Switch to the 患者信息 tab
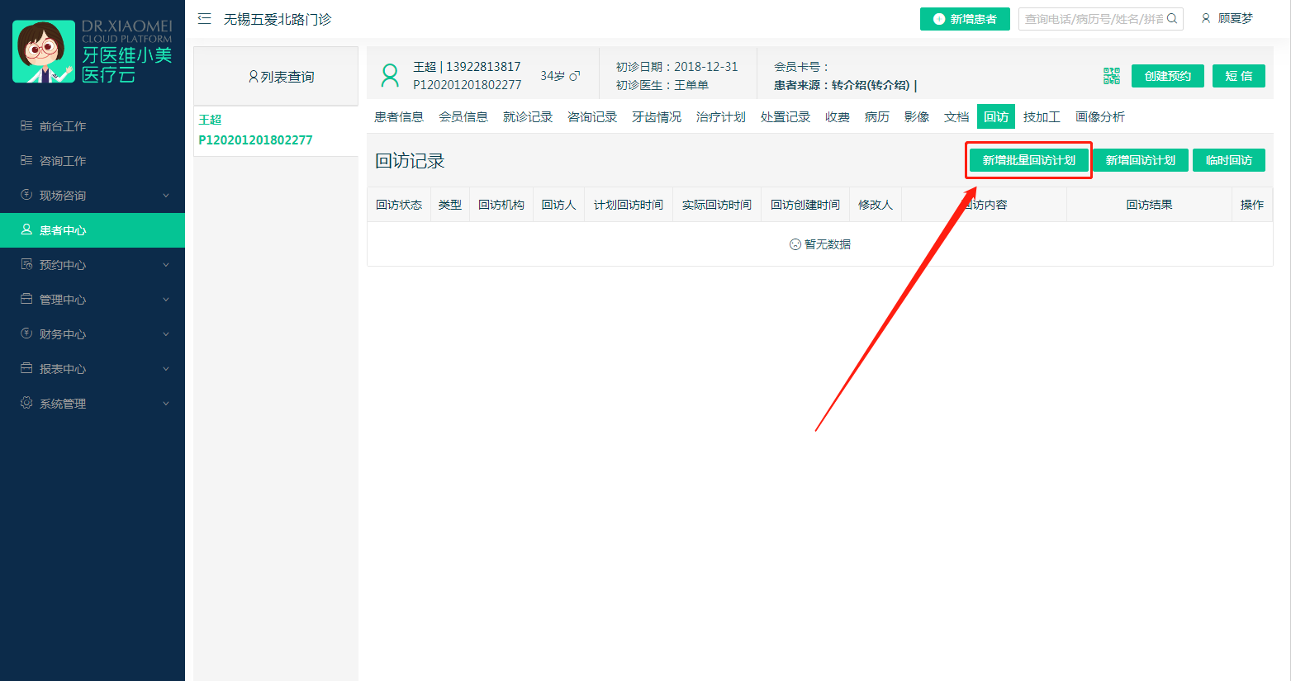The image size is (1291, 681). [399, 117]
